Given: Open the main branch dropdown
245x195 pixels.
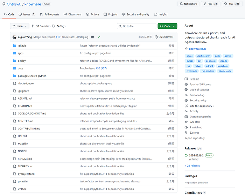Looking at the screenshot, I should pyautogui.click(x=20, y=26).
